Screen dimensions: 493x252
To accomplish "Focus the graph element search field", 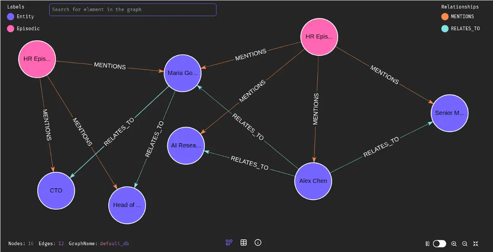I will point(133,9).
